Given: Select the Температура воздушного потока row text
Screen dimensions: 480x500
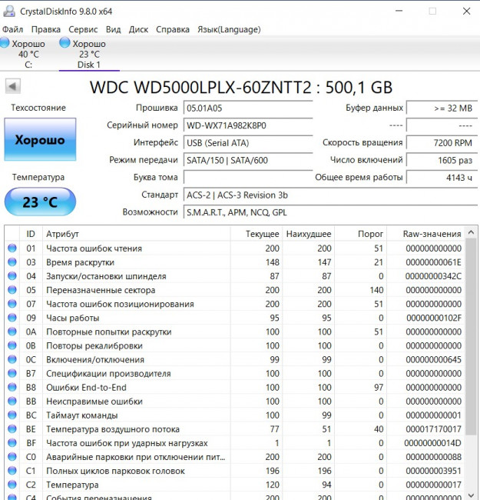Looking at the screenshot, I should pyautogui.click(x=113, y=429).
